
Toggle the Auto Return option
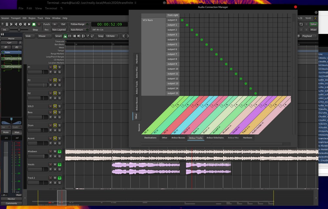79,30
